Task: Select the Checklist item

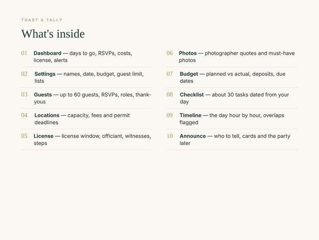Action: pos(192,95)
